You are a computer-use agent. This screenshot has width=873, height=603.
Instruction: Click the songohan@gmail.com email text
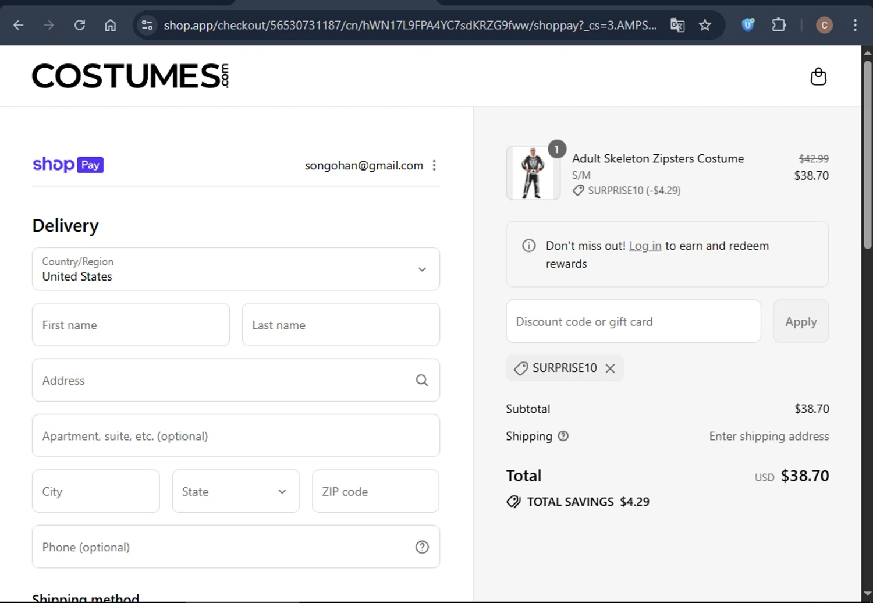[x=364, y=165]
